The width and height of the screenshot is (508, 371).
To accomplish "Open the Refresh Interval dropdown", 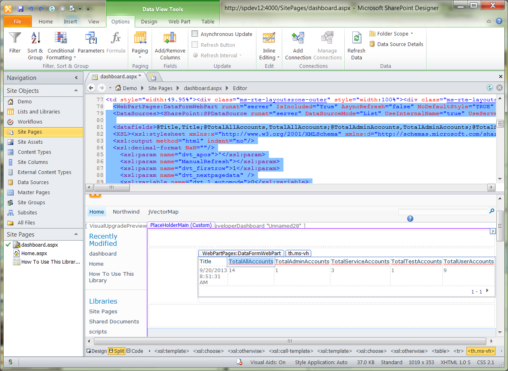I will pyautogui.click(x=217, y=55).
